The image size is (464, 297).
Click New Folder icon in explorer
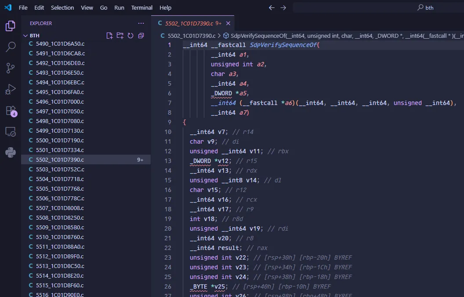coord(120,36)
